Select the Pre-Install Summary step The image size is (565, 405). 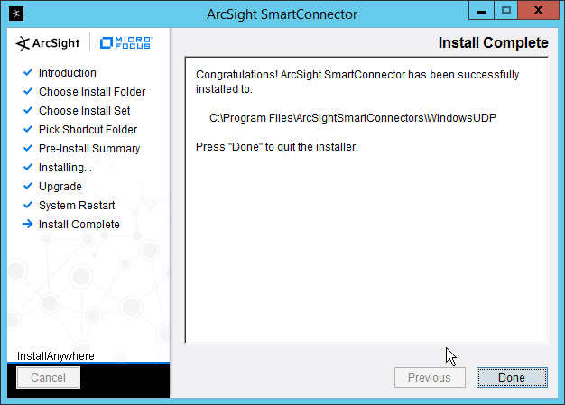tap(89, 149)
